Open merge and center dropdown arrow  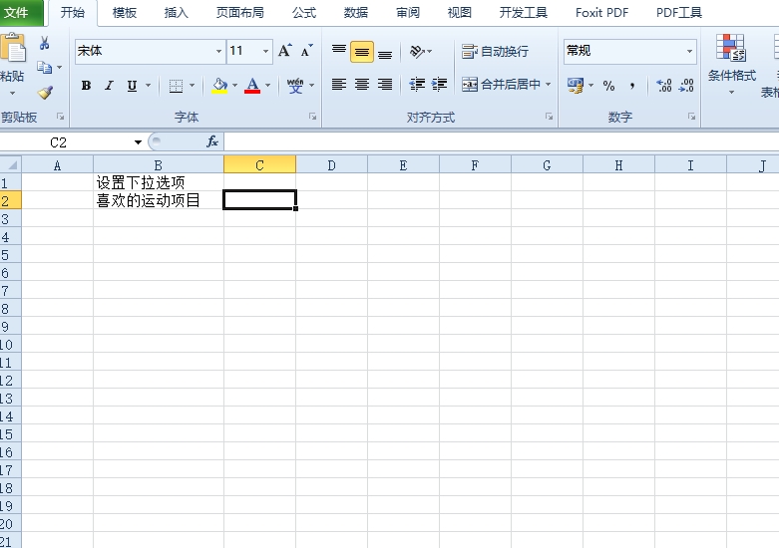548,85
